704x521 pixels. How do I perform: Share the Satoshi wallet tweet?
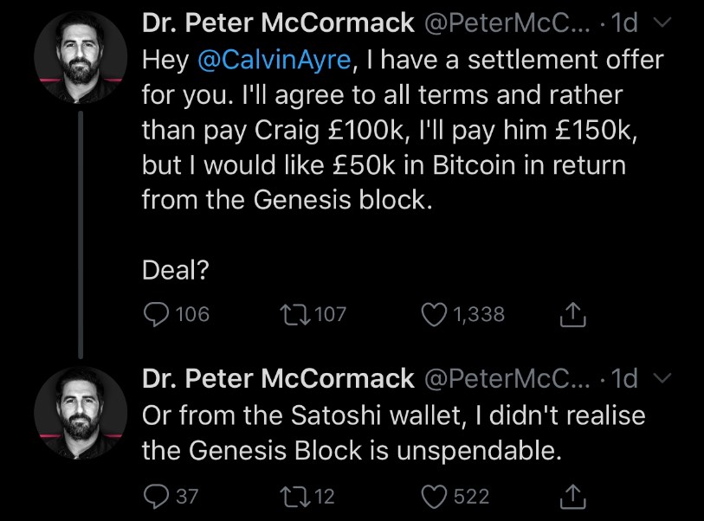point(573,496)
